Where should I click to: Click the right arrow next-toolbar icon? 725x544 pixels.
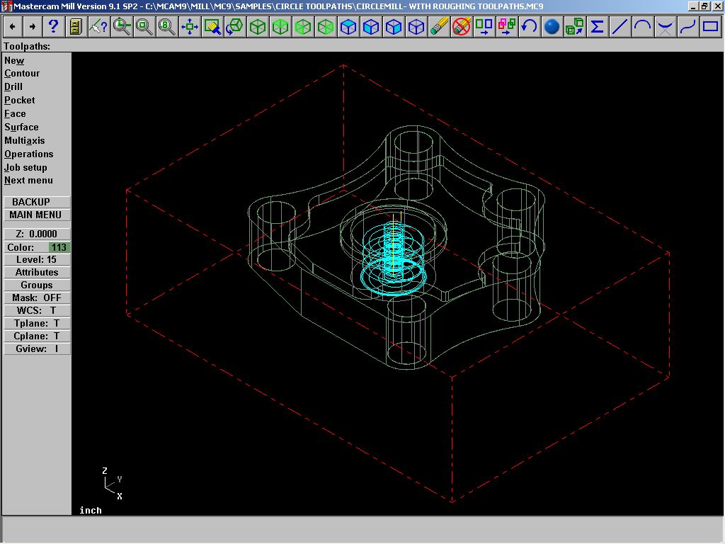click(33, 27)
